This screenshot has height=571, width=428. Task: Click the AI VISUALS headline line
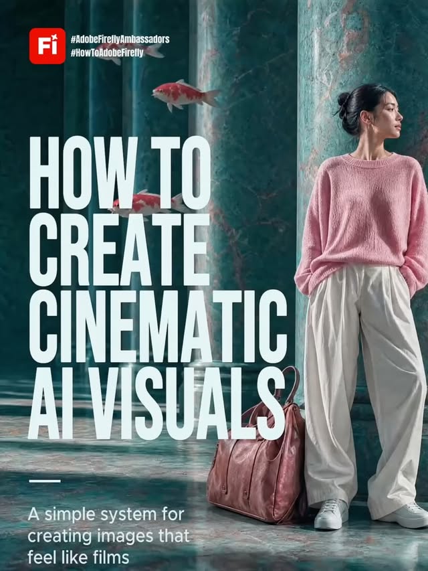(156, 403)
